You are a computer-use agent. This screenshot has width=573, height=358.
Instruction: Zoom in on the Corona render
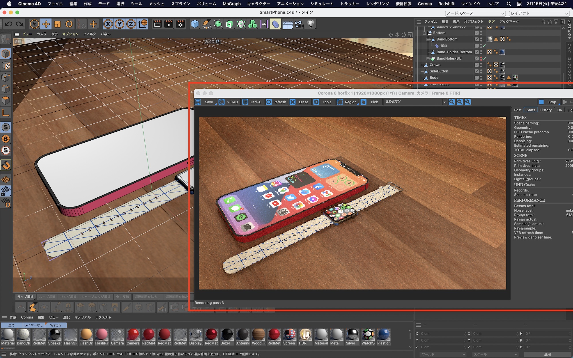452,102
